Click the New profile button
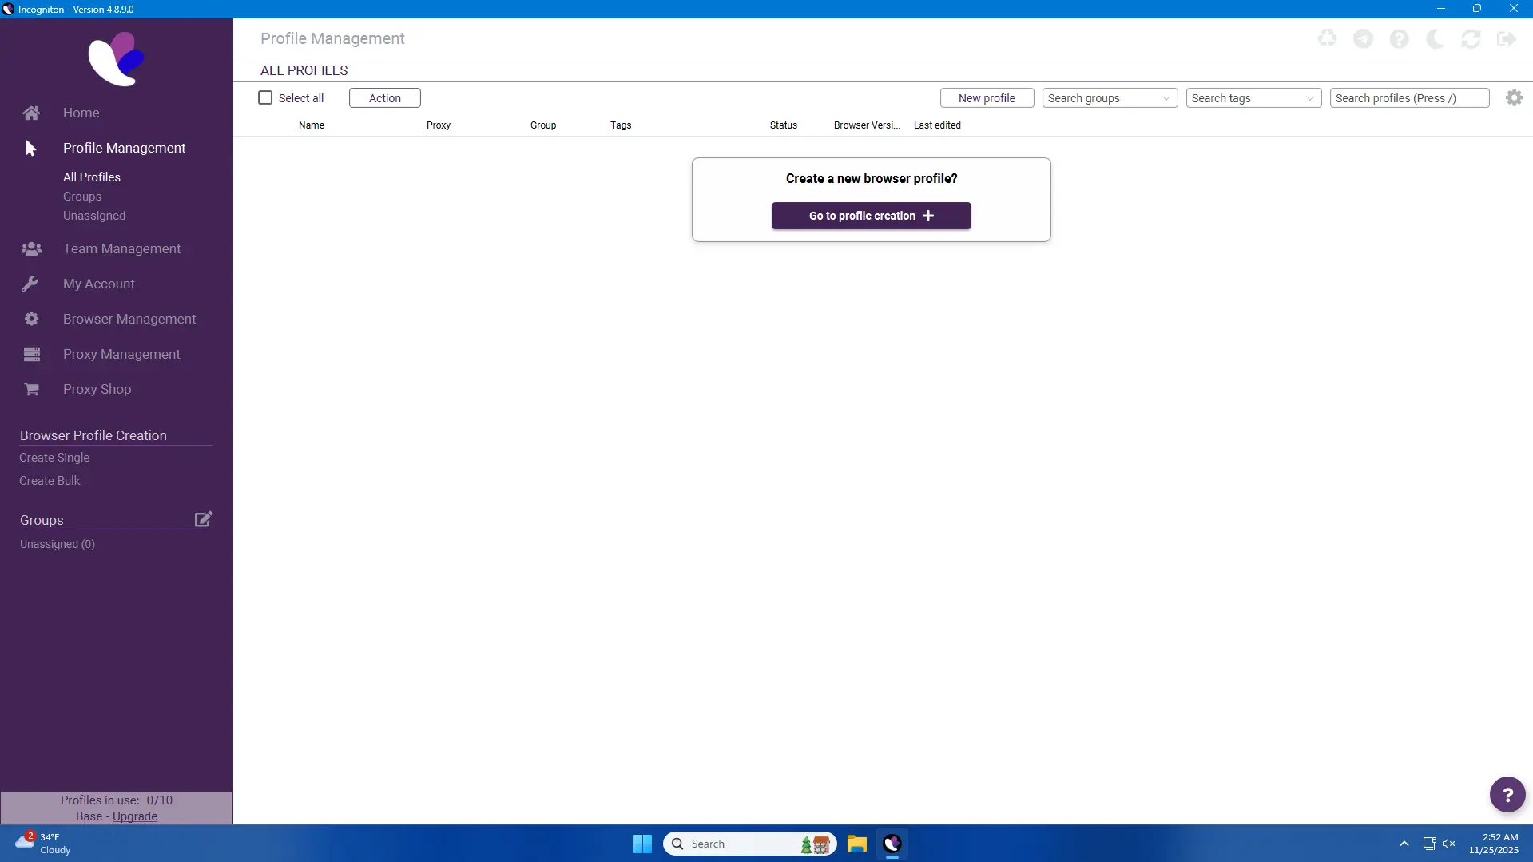 tap(987, 97)
